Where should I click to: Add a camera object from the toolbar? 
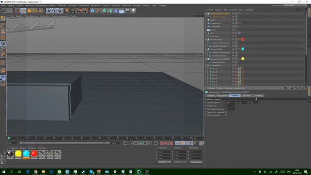(128, 11)
